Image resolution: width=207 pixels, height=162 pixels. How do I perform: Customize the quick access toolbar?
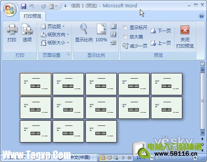(65, 6)
